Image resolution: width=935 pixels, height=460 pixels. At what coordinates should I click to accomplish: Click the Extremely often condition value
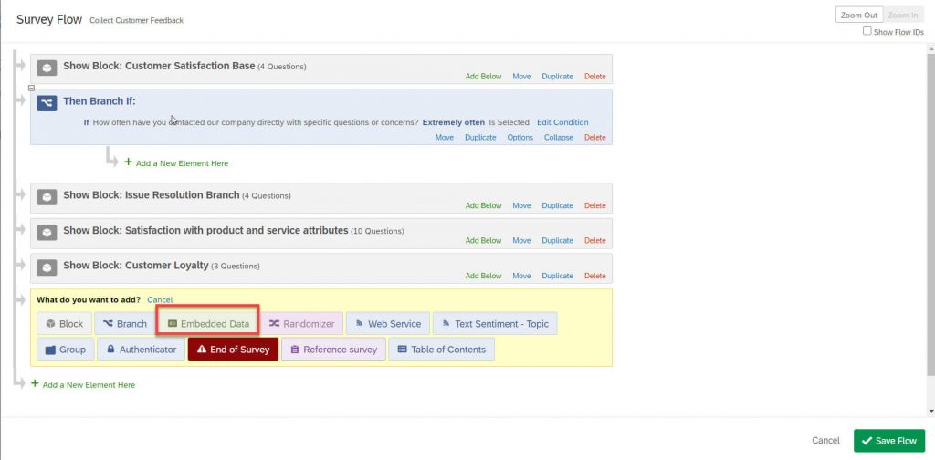point(454,122)
